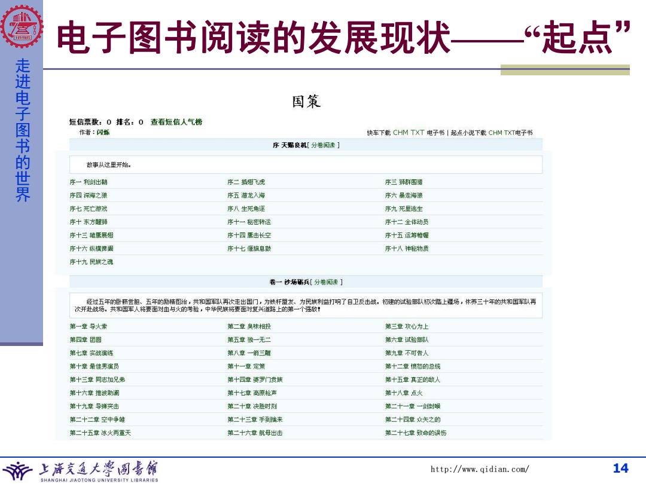Open chapter 第二十二章 空中争雄
646x484 pixels.
click(x=97, y=419)
